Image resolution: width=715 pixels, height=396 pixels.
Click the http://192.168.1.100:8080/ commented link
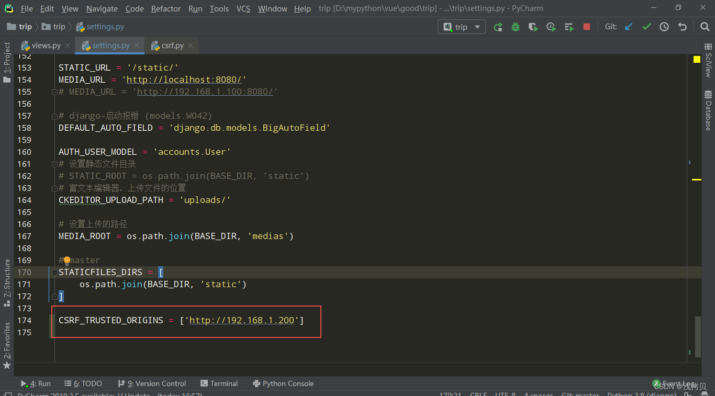coord(205,92)
